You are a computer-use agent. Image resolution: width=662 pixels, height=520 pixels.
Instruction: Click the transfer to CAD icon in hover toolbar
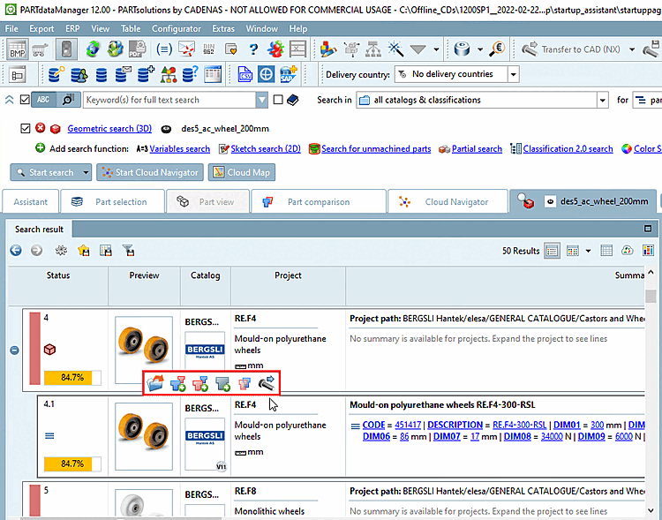(267, 384)
